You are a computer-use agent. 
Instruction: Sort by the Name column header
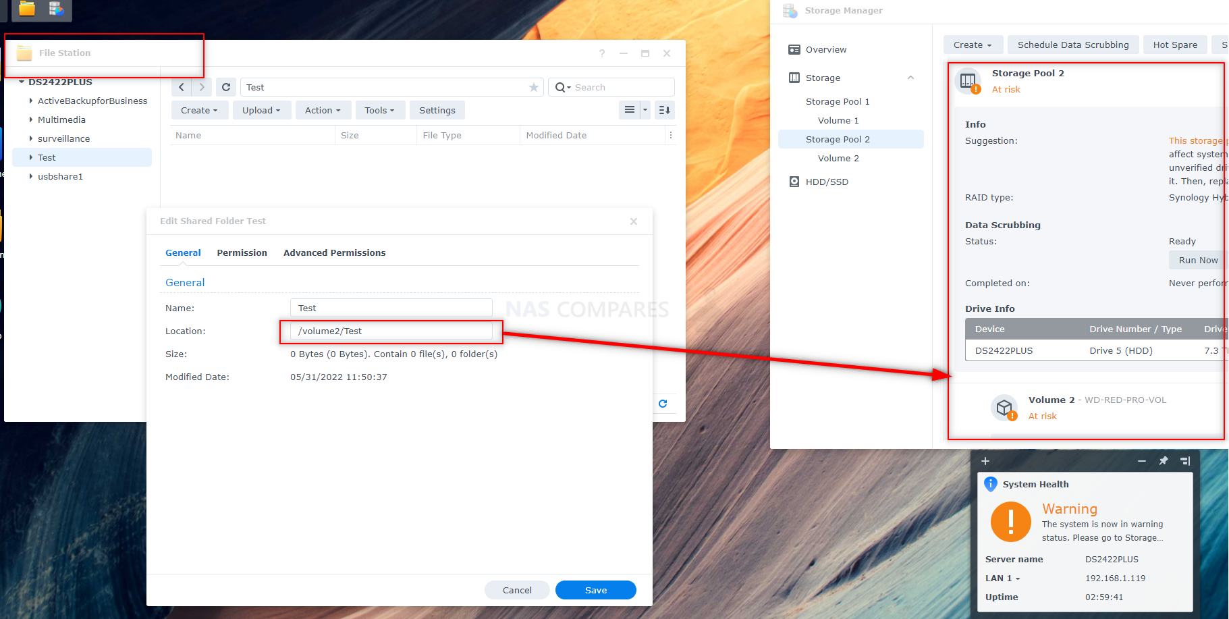(x=252, y=135)
